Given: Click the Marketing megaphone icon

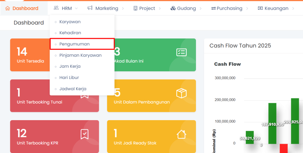Looking at the screenshot, I should 90,8.
